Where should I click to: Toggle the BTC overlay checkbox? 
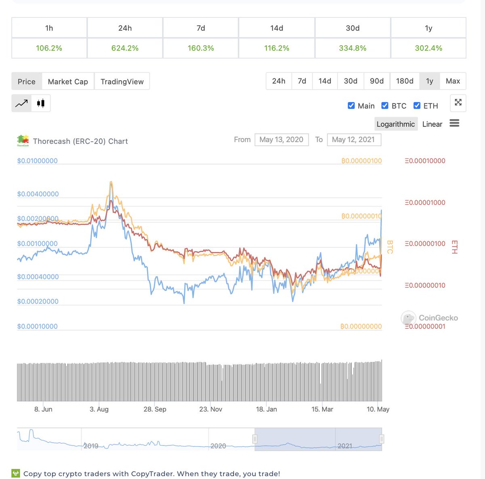(385, 105)
